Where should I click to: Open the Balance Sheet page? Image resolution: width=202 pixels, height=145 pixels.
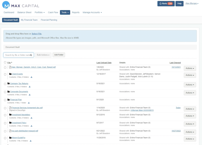click(x=24, y=12)
